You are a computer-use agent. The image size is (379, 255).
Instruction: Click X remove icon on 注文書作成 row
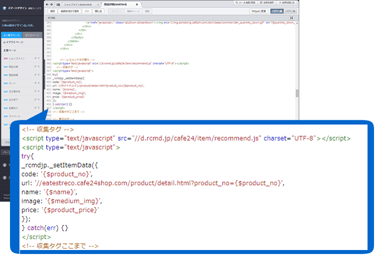(38, 91)
